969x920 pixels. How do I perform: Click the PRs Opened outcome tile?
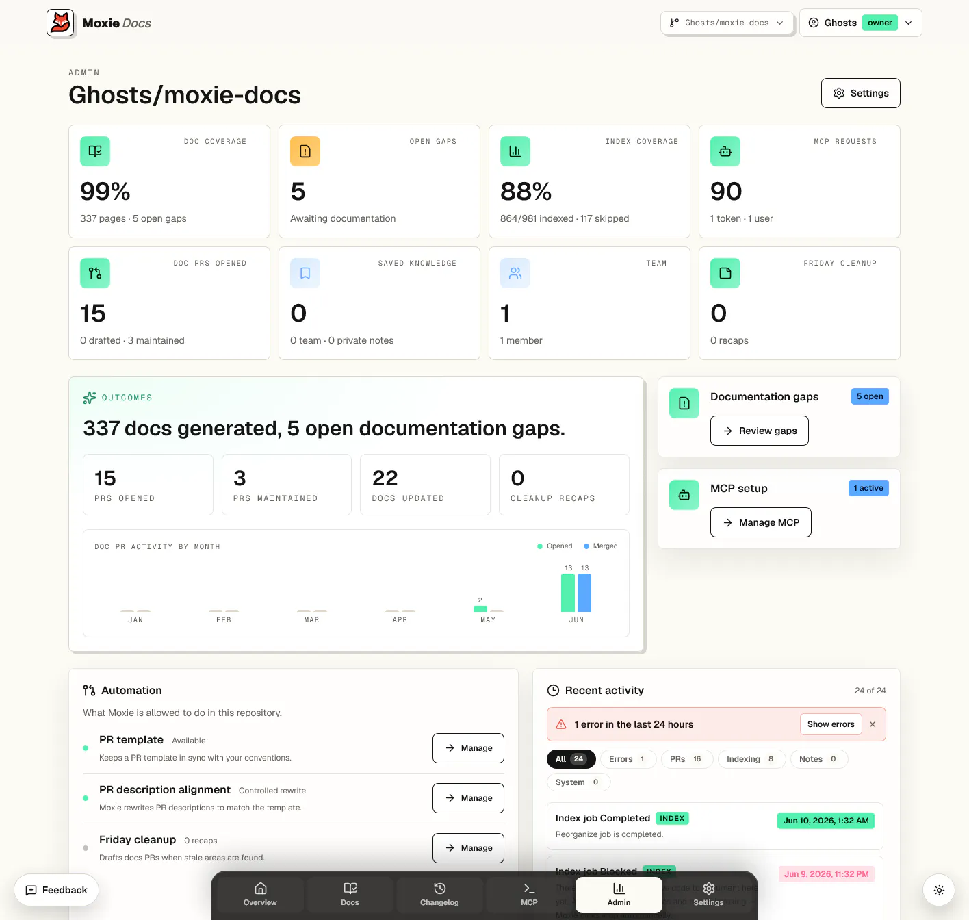[x=148, y=485]
